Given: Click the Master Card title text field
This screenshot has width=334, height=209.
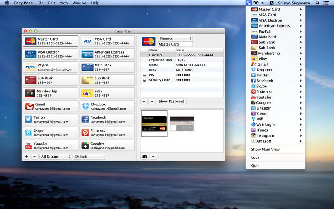Looking at the screenshot, I should (175, 44).
